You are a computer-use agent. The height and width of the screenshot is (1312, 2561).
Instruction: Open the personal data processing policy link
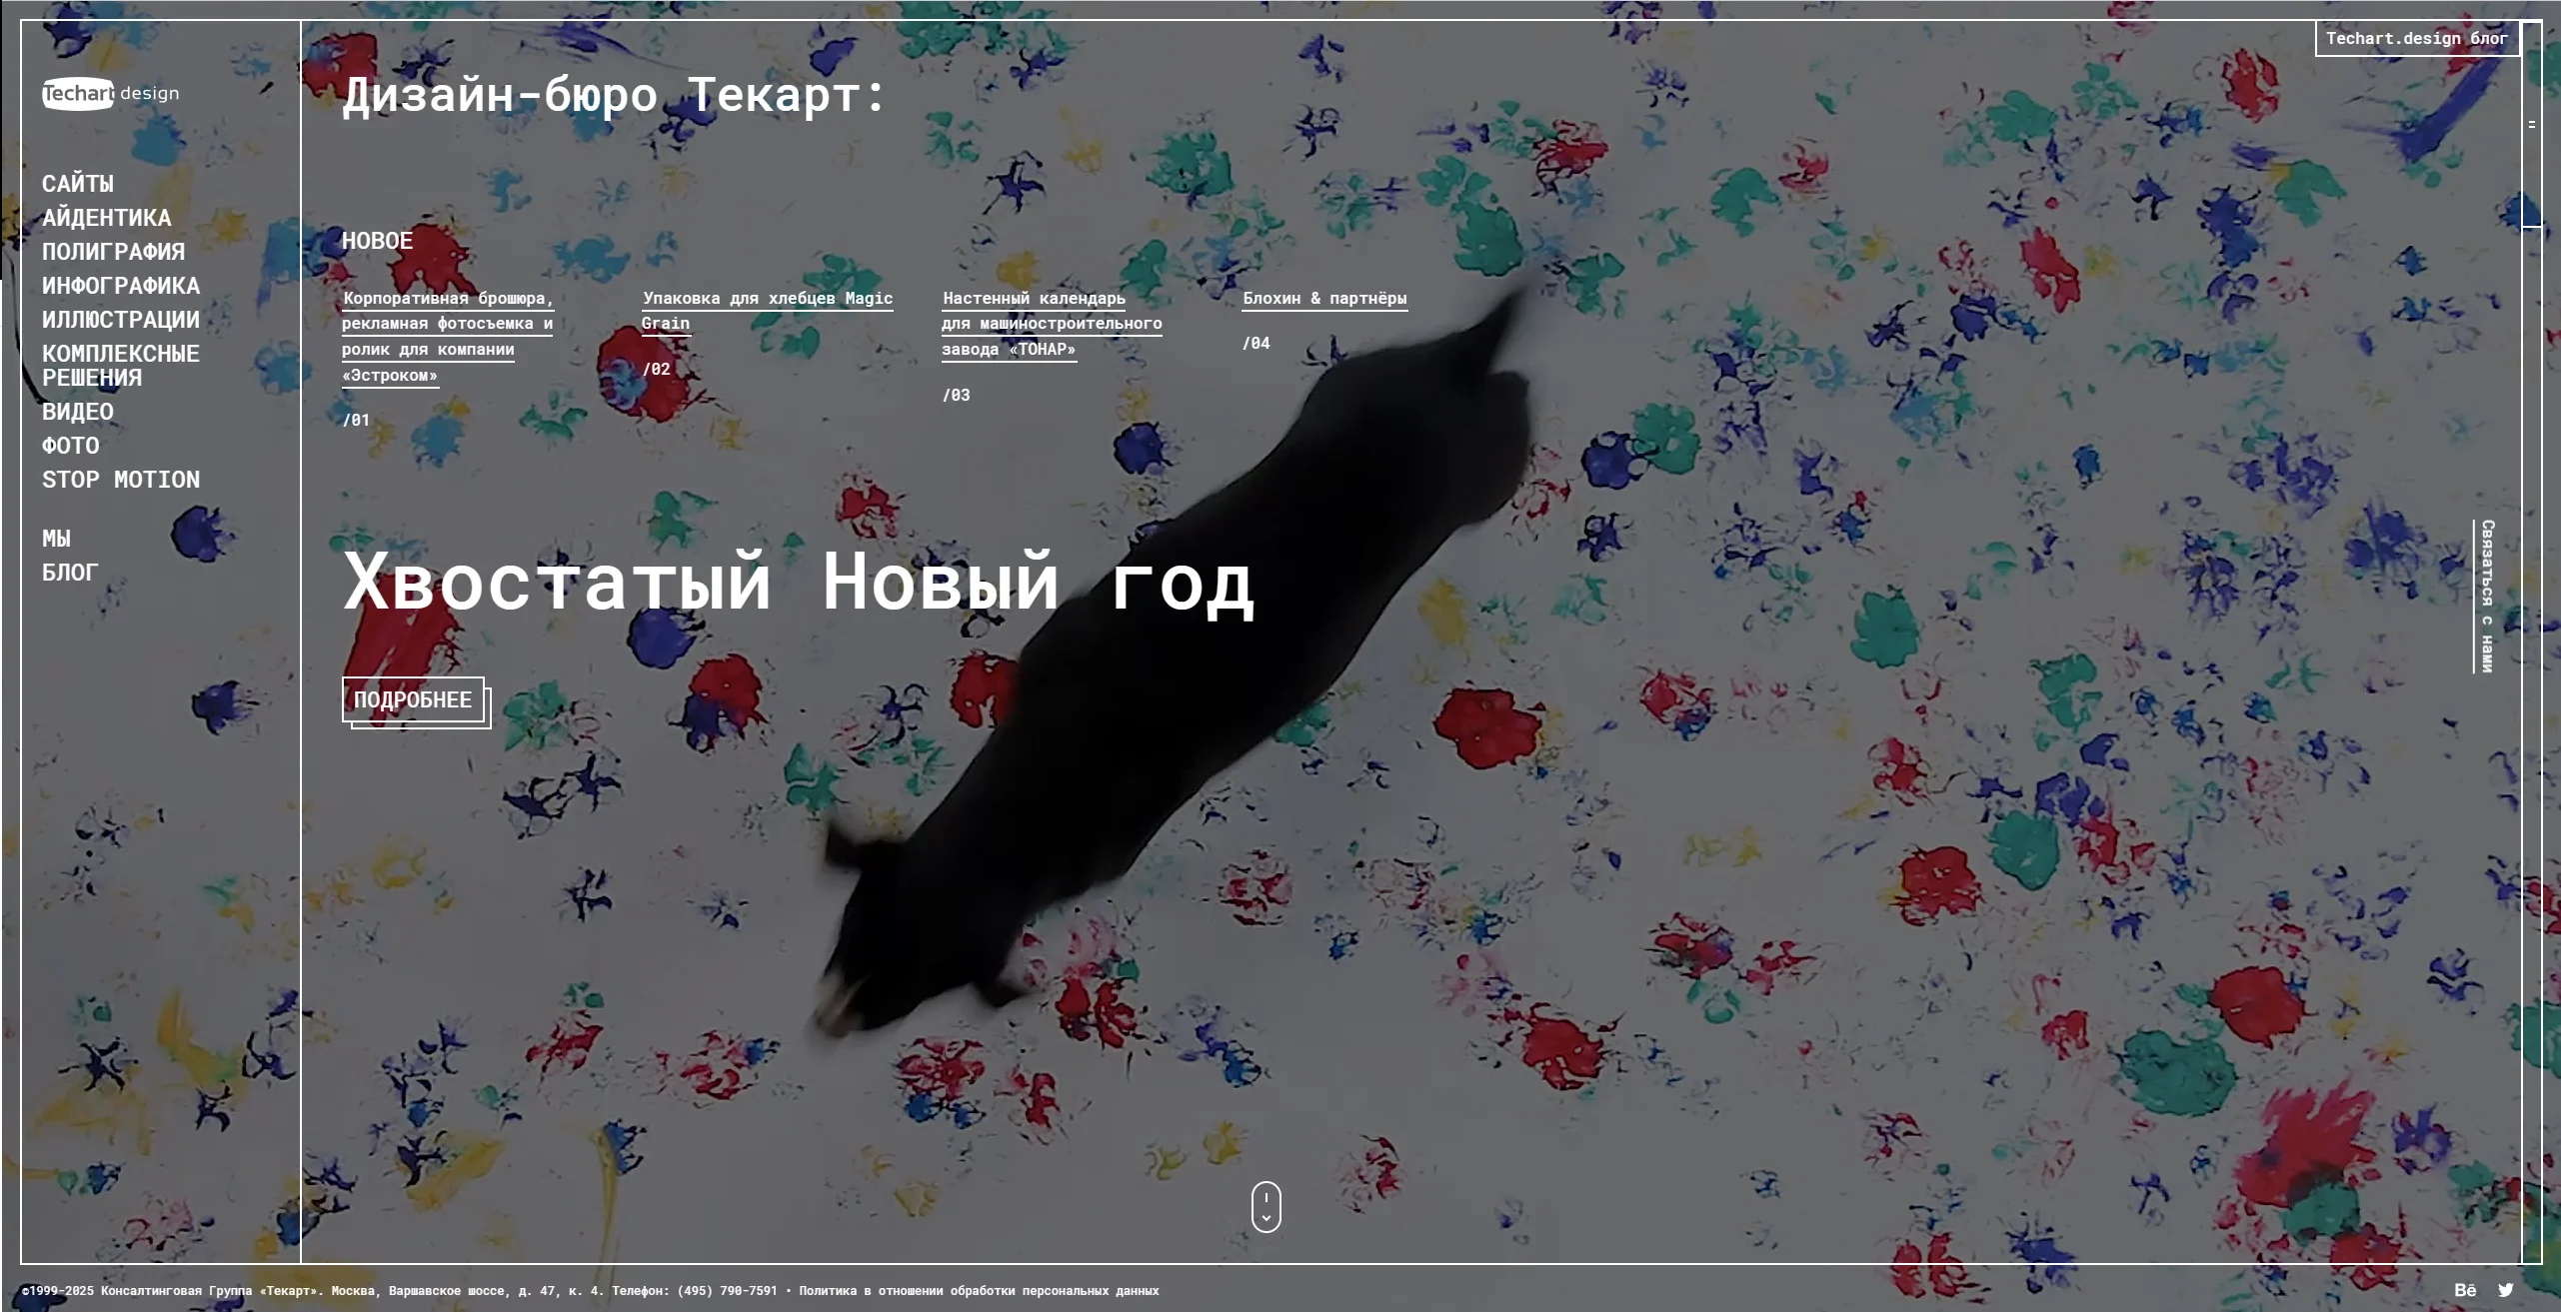(x=978, y=1291)
